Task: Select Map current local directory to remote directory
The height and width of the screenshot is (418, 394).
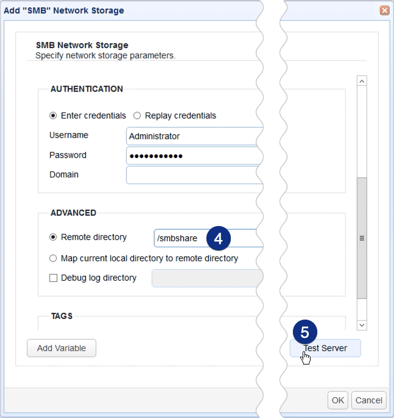Action: pyautogui.click(x=53, y=258)
